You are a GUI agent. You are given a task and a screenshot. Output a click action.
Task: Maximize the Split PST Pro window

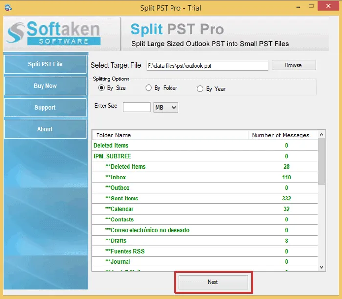(x=311, y=6)
